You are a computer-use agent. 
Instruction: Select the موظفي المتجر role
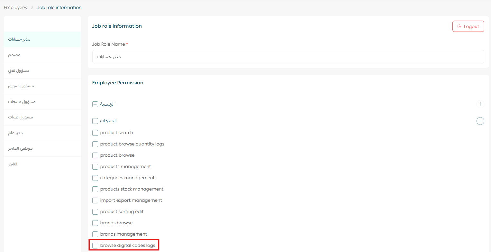click(20, 149)
